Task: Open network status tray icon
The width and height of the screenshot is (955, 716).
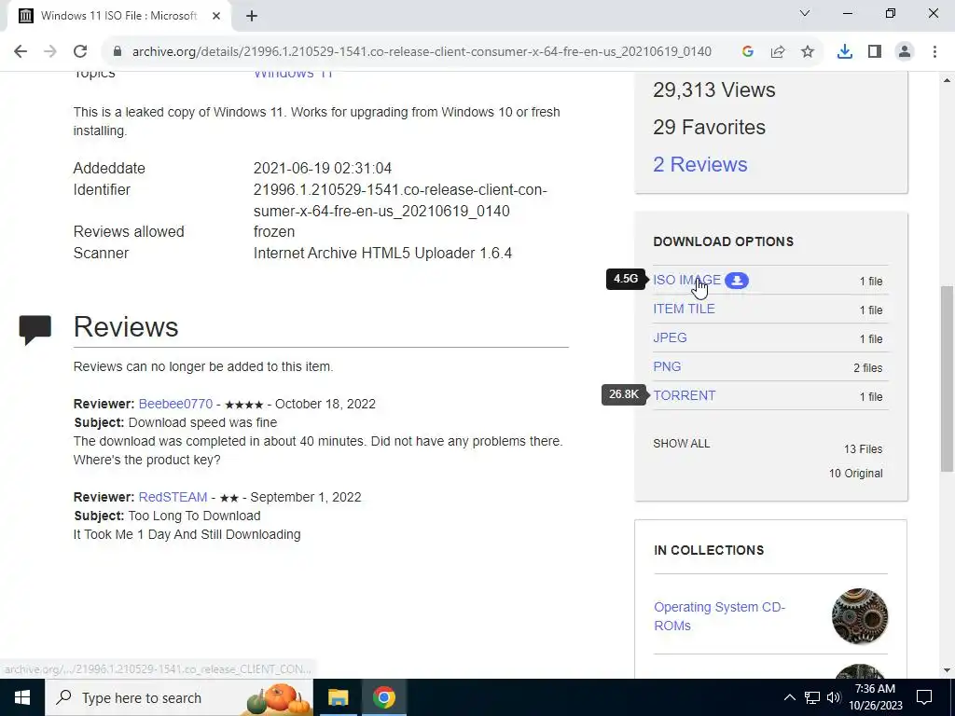Action: click(x=812, y=697)
